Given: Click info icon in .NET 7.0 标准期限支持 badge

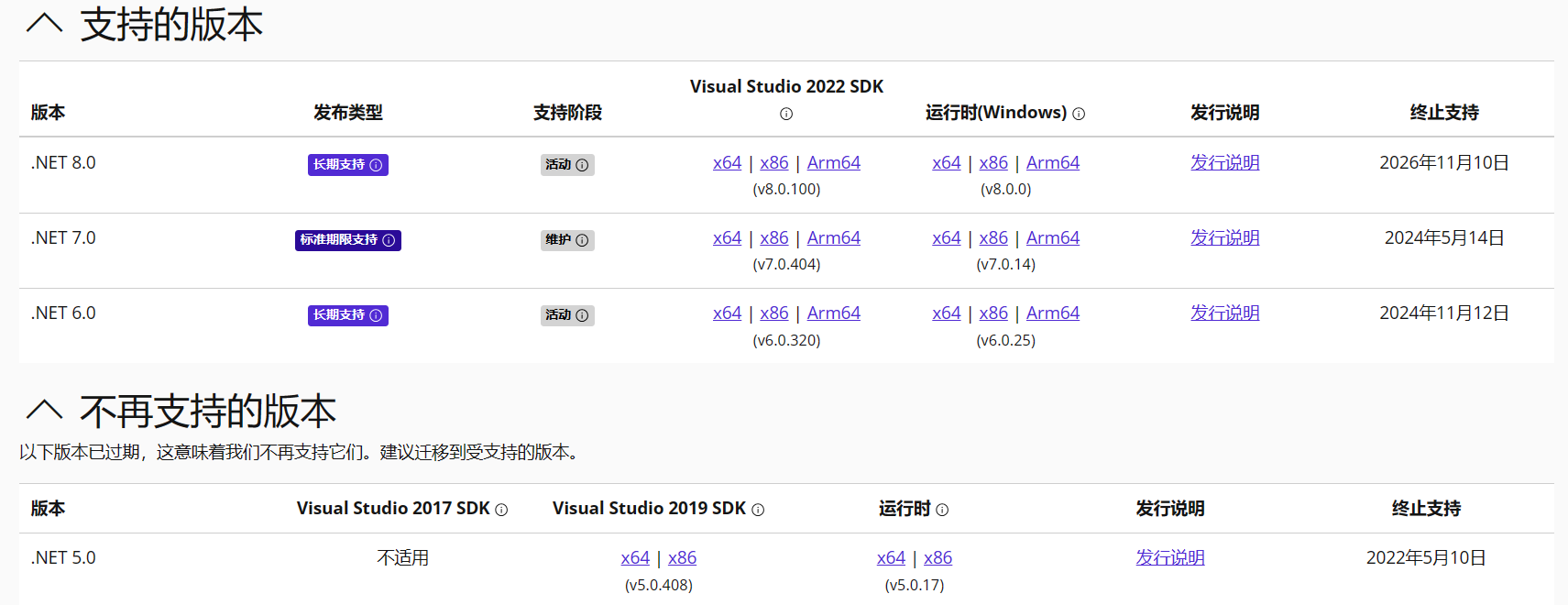Looking at the screenshot, I should (389, 240).
